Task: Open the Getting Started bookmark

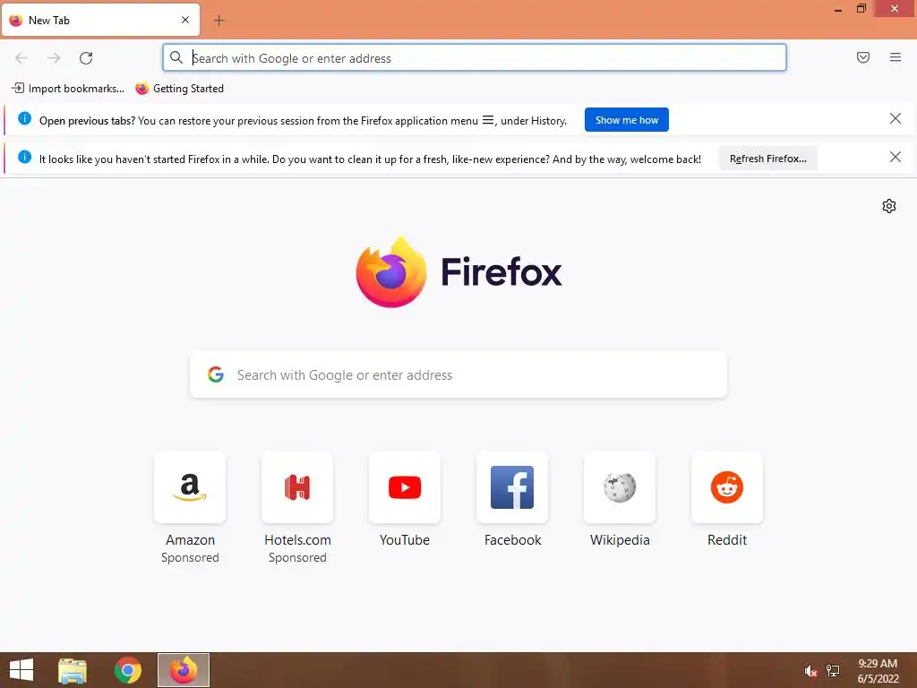Action: click(x=179, y=89)
